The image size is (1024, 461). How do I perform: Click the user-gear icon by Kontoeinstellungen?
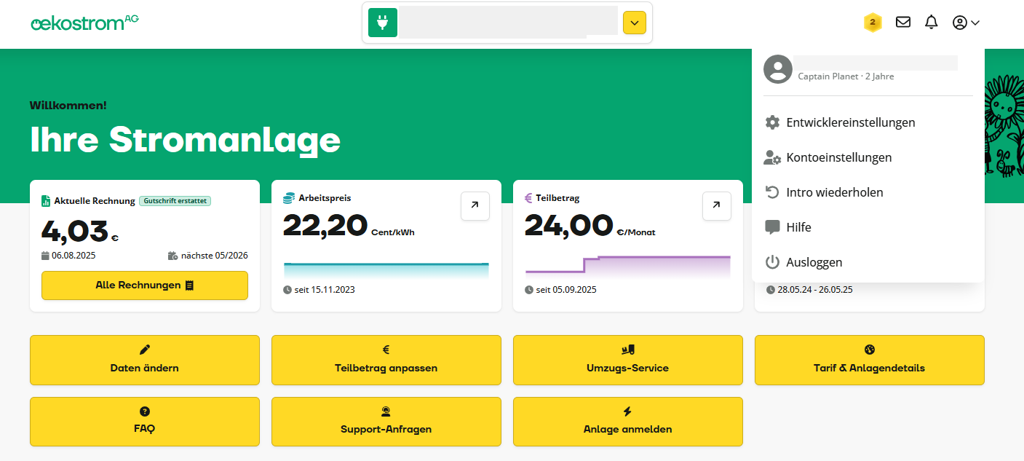pos(772,157)
